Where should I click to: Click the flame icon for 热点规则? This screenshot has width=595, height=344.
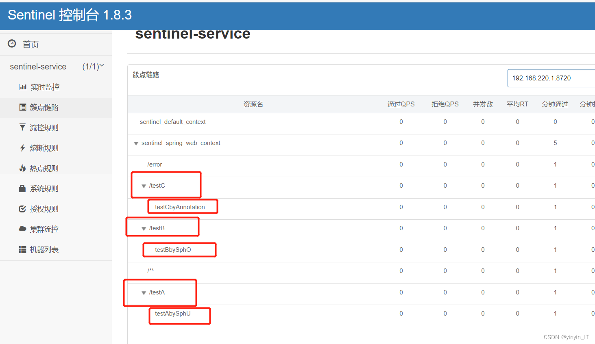coord(22,168)
